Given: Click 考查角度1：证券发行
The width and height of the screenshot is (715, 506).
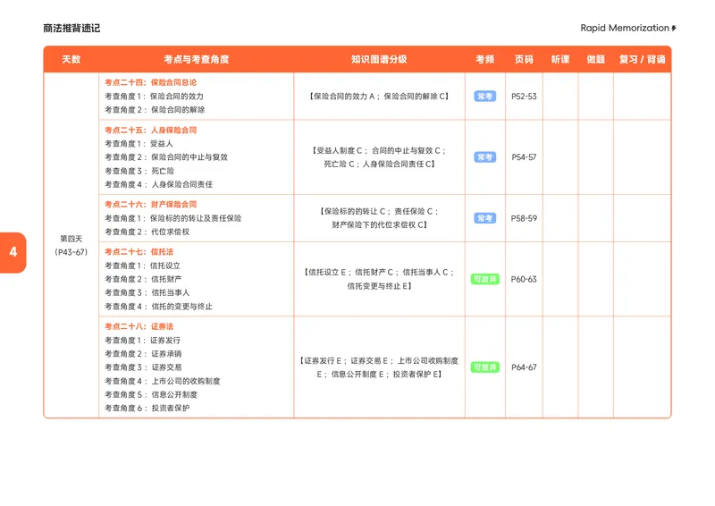Looking at the screenshot, I should [142, 341].
